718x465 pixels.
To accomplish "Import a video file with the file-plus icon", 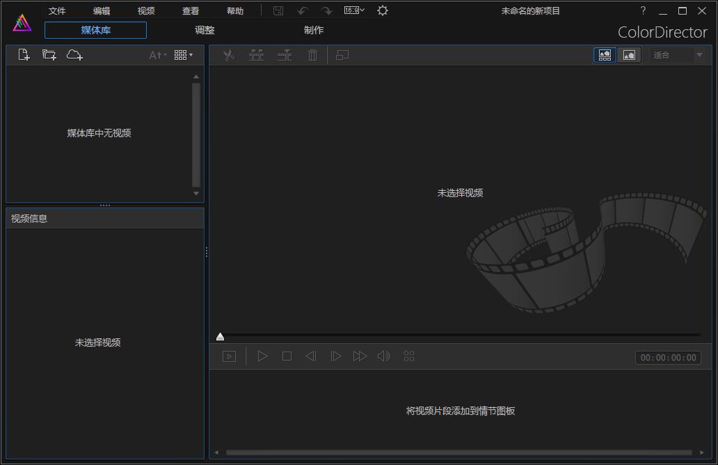I will coord(24,55).
